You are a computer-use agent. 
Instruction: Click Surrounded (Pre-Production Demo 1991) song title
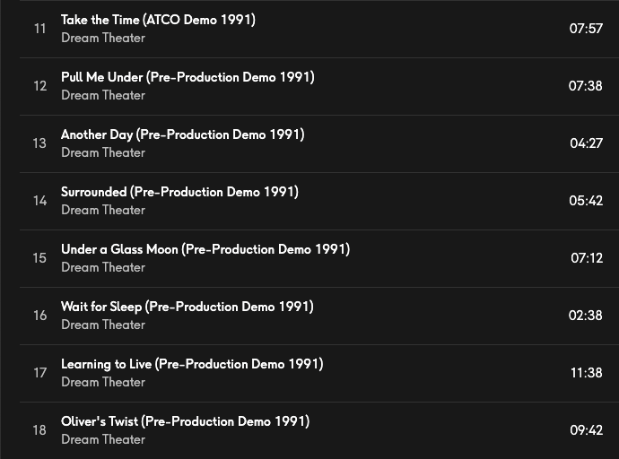tap(179, 192)
